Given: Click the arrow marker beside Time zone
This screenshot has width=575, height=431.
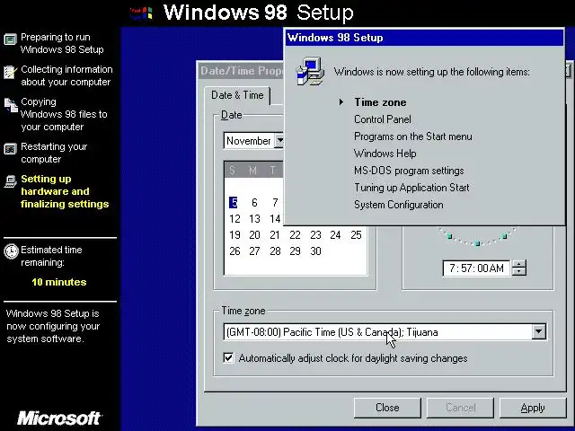Looking at the screenshot, I should pyautogui.click(x=341, y=101).
